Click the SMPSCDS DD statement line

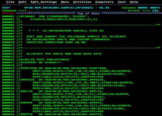click(x=61, y=80)
